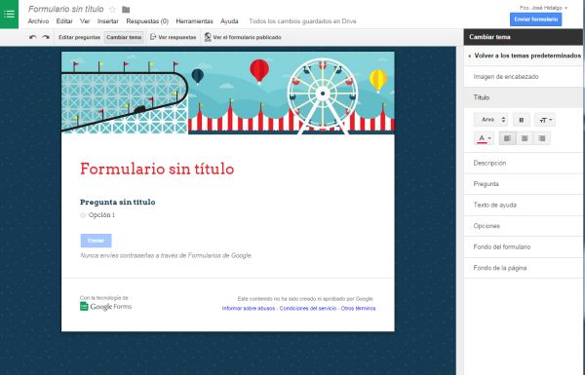Click the Informar sobre abusos link
Viewport: 585px width, 375px height.
tap(249, 309)
